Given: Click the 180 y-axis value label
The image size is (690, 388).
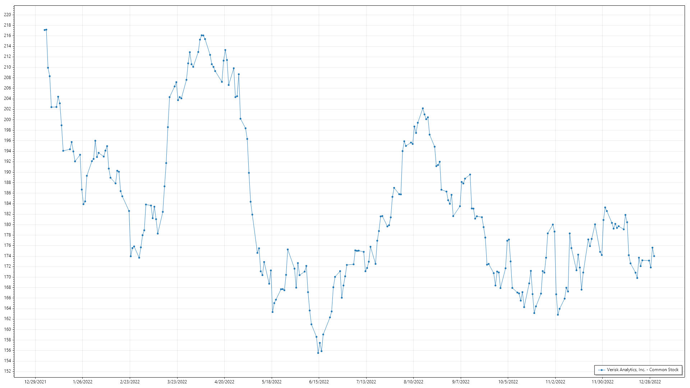Looking at the screenshot, I should 8,225.
